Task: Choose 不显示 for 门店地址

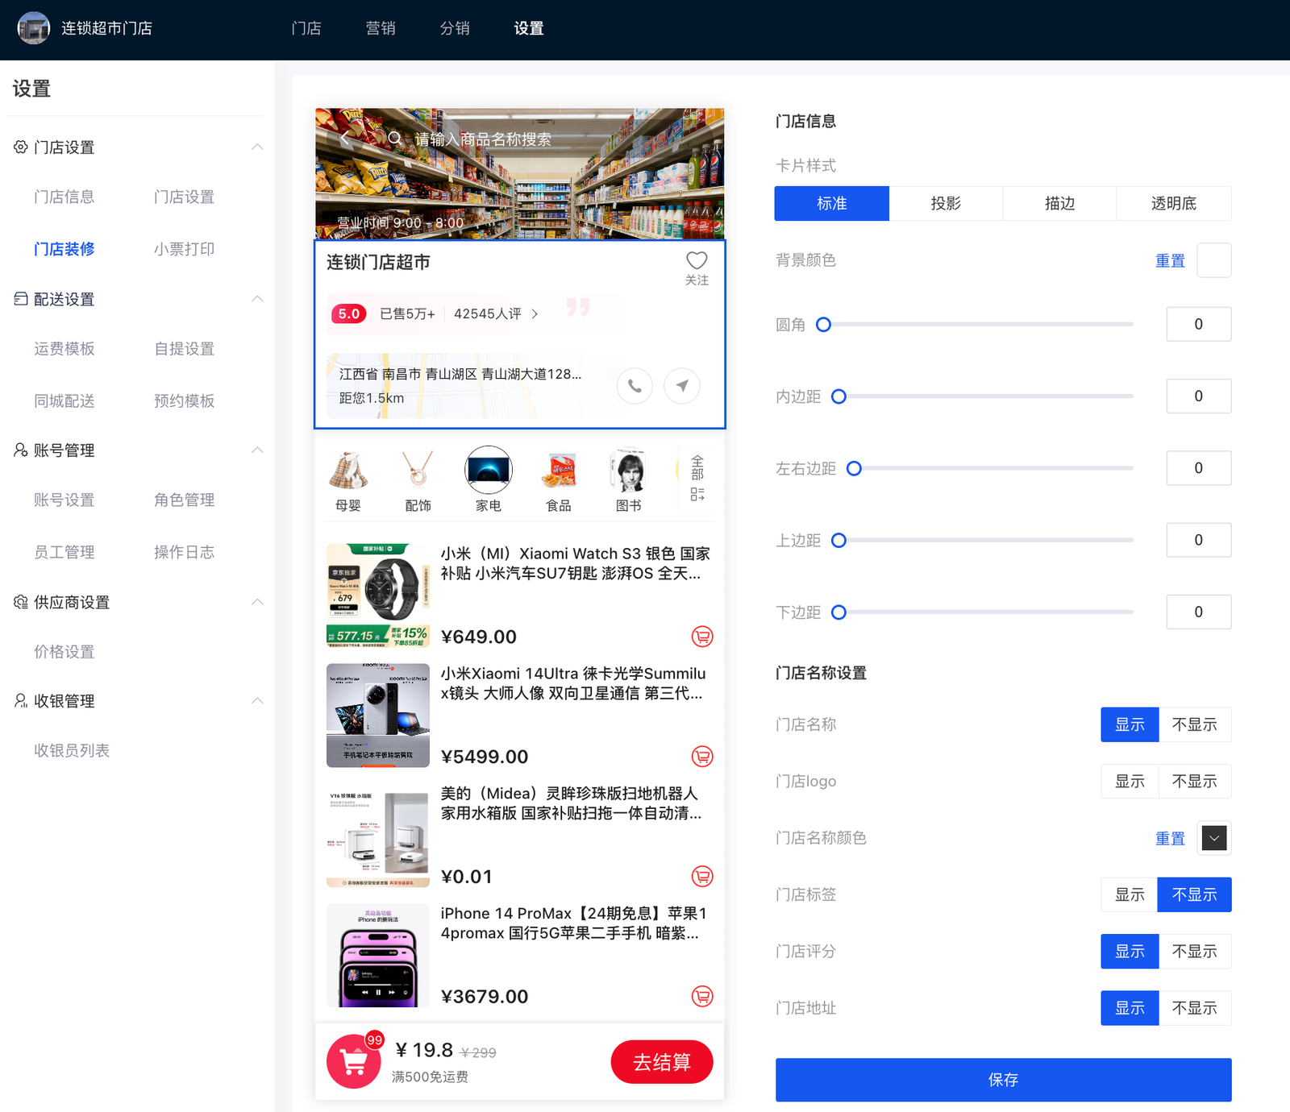Action: tap(1194, 1008)
